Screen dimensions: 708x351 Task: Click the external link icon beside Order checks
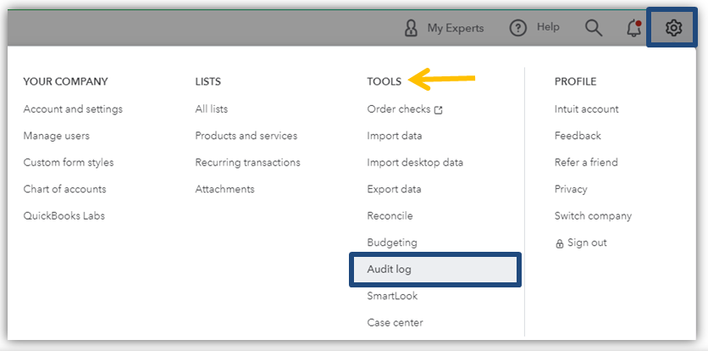[x=438, y=110]
